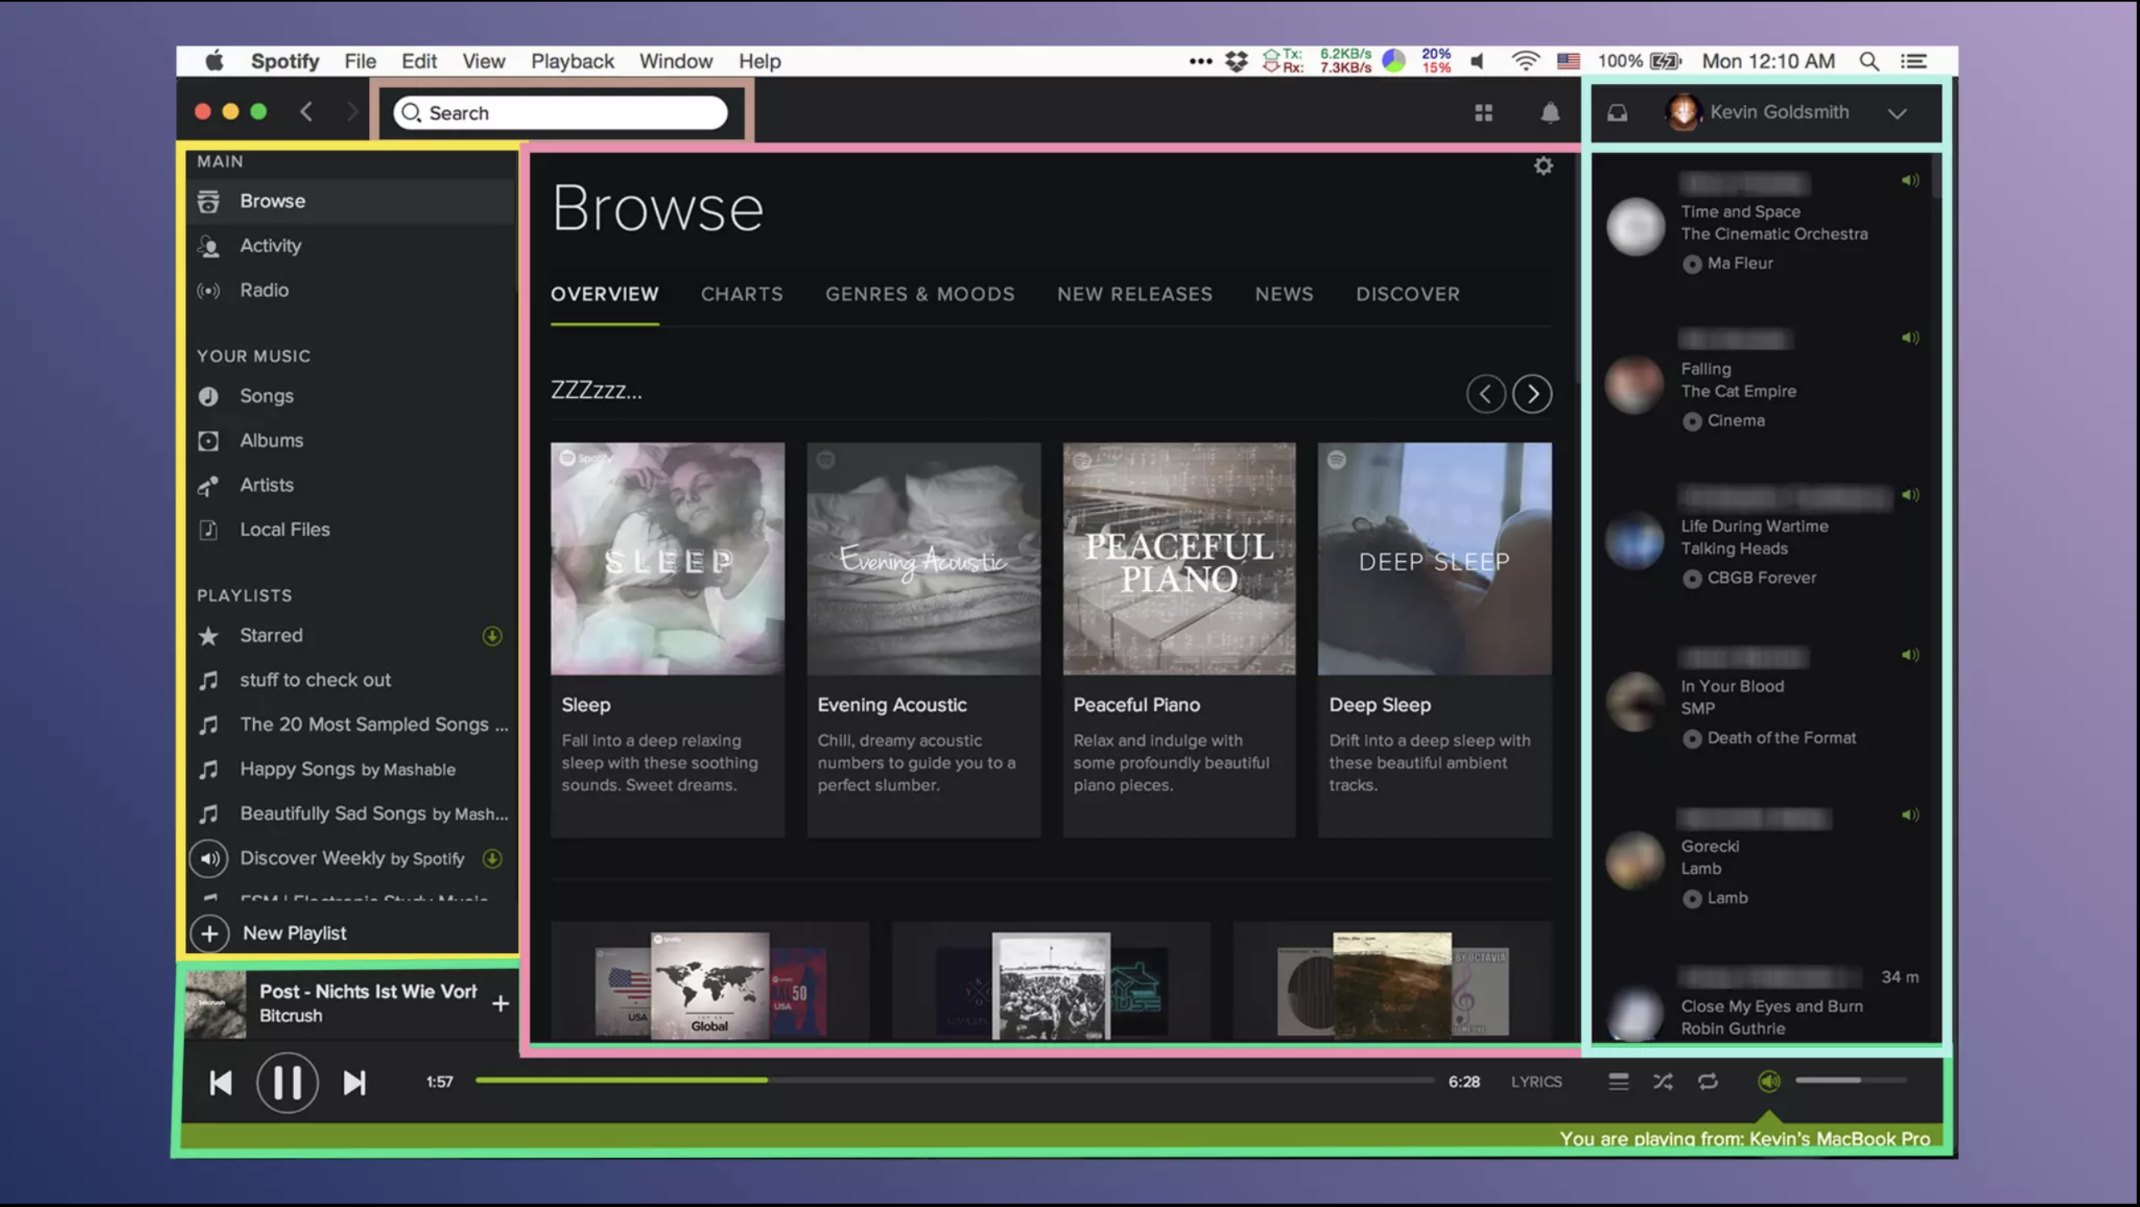Open Death of the Format link
The width and height of the screenshot is (2140, 1207).
pyautogui.click(x=1781, y=738)
